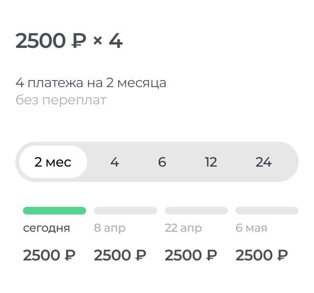Image resolution: width=314 pixels, height=293 pixels.
Task: Click the без переплат note
Action: [61, 100]
